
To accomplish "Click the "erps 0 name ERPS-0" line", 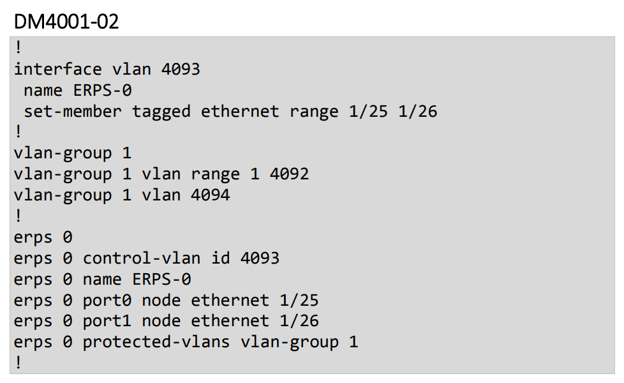I will click(x=102, y=279).
